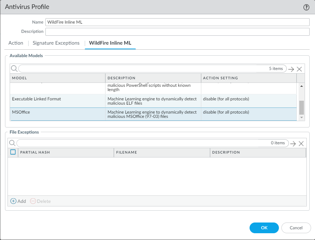Open the help question mark icon

pyautogui.click(x=306, y=7)
